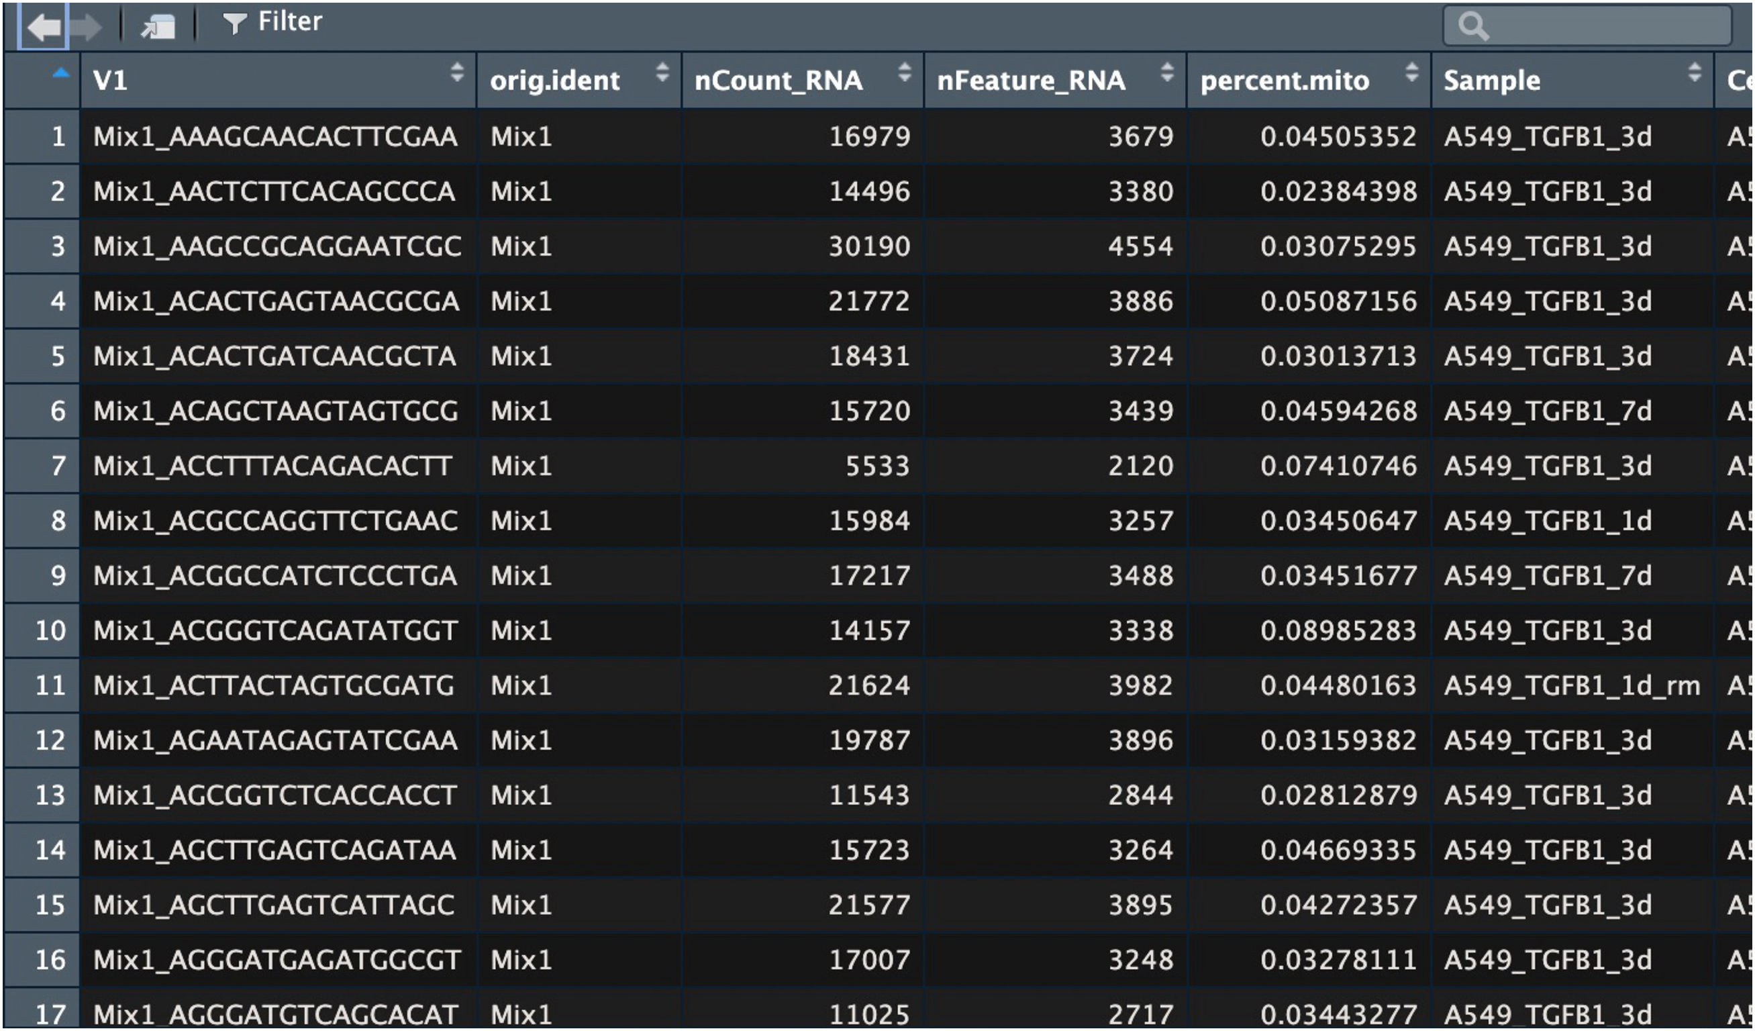This screenshot has height=1031, width=1755.
Task: Click the back navigation arrow
Action: coord(44,27)
